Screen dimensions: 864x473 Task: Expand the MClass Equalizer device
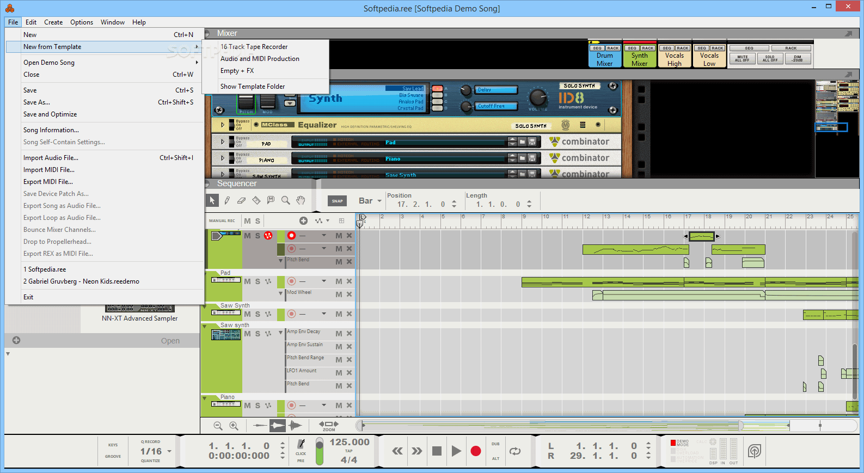[222, 125]
